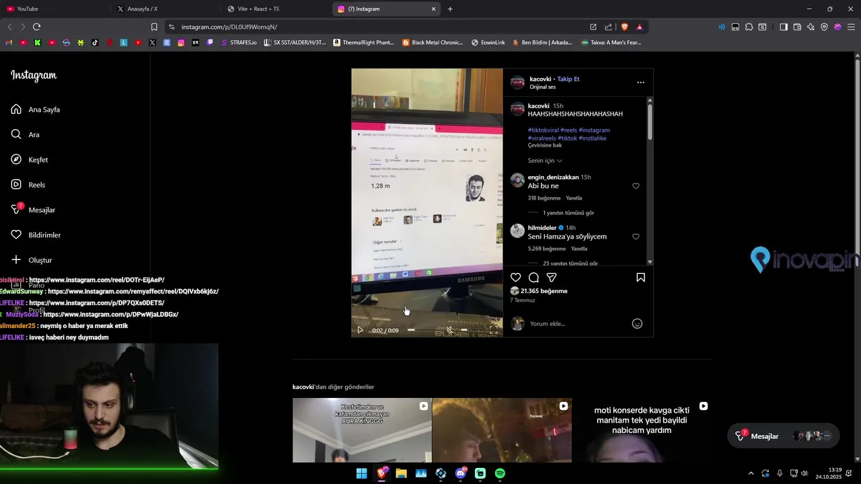Open Brave Wallet icon
861x484 pixels.
[x=797, y=27]
